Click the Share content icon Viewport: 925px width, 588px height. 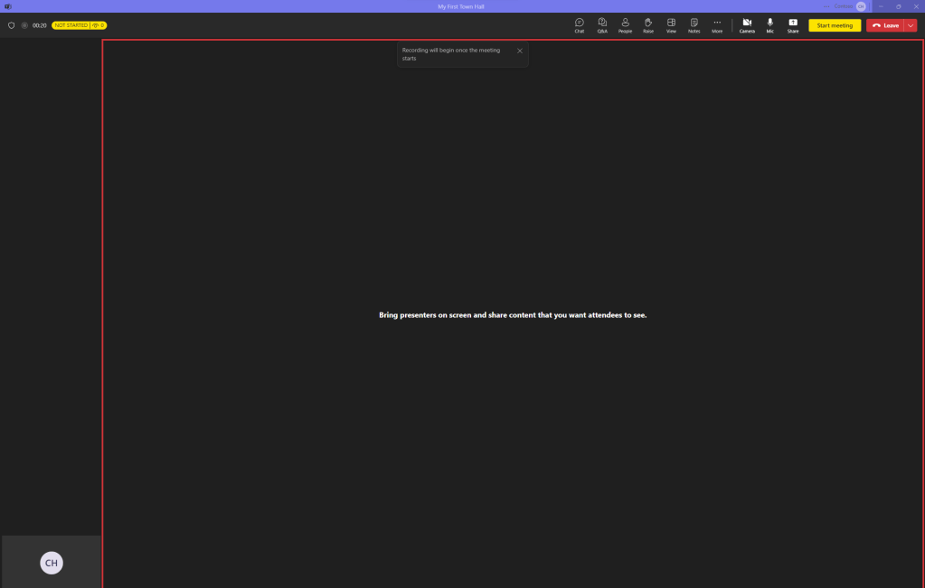[793, 24]
